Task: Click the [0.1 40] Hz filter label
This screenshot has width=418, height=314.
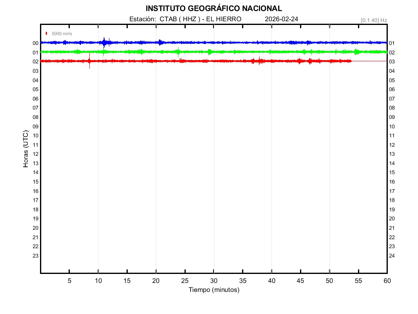Action: coord(374,20)
